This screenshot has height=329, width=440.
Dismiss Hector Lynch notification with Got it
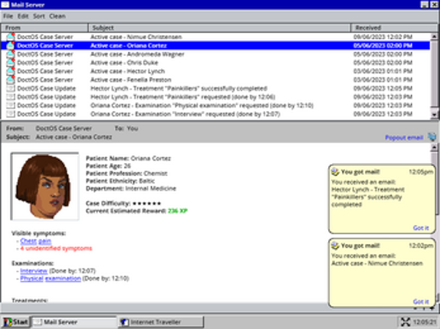[421, 228]
